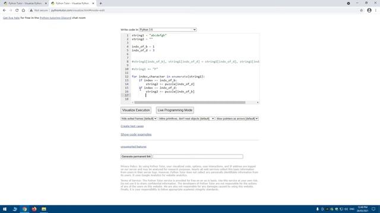380x213 pixels.
Task: Click the for index,character loop line
Action: [168, 76]
